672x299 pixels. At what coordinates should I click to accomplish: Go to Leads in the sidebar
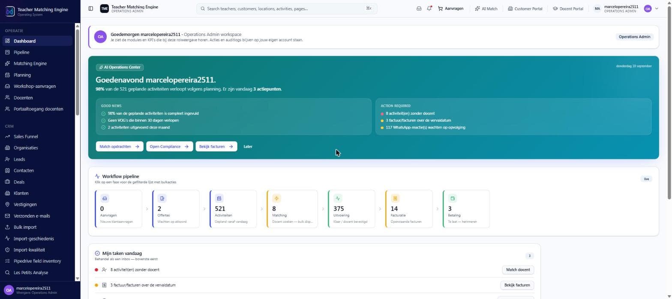(37, 159)
